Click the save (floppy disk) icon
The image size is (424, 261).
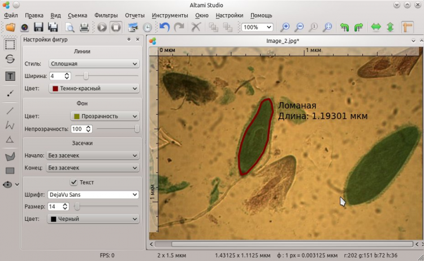click(39, 27)
